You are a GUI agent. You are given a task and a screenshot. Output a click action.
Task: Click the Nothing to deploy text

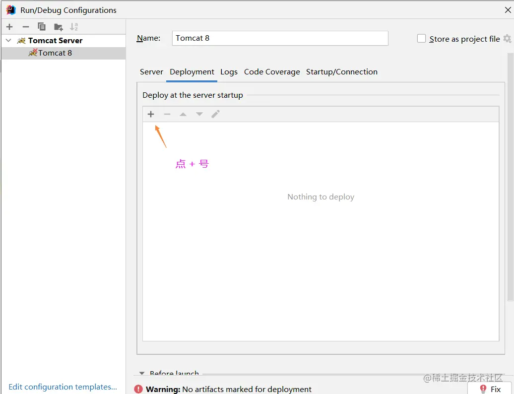click(x=321, y=197)
